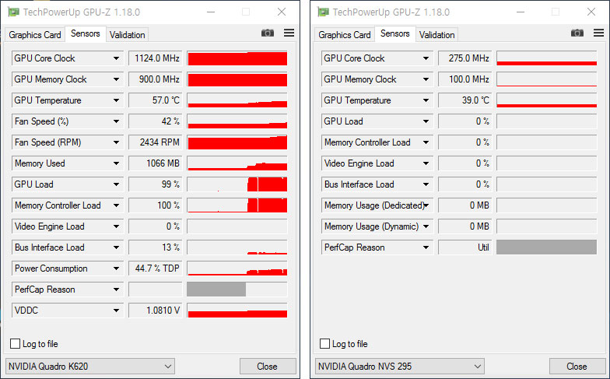Open the NVIDIA Quadro NVS 295 GPU selector dropdown
This screenshot has height=379, width=610.
tap(400, 366)
